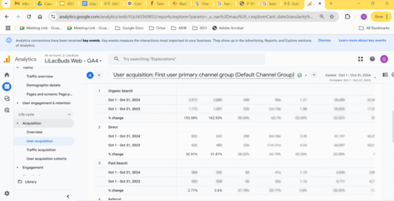Select User acquisition cohorts item
The image size is (394, 201).
[x=47, y=159]
